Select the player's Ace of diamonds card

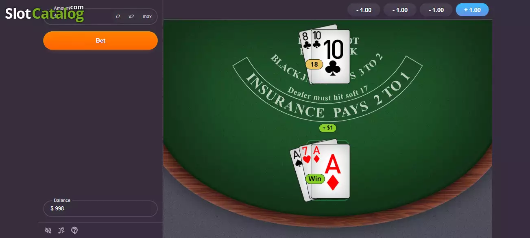coord(330,171)
